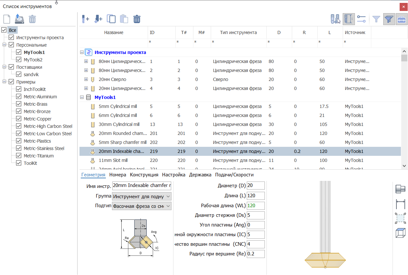
Task: Click the greyed trash icon above library tree
Action: [x=32, y=19]
